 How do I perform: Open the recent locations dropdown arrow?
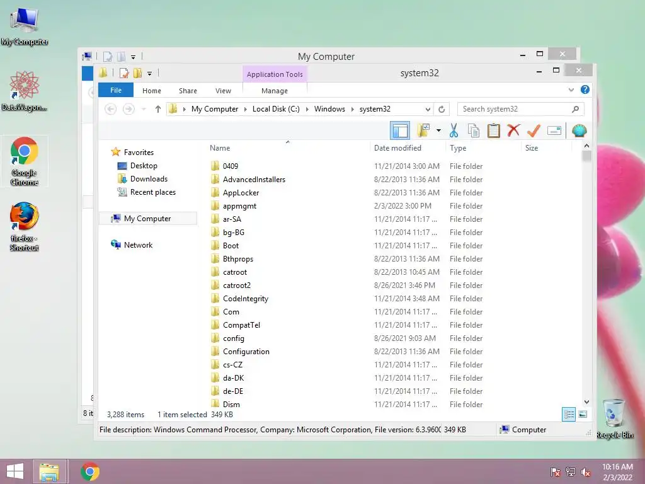click(x=144, y=109)
